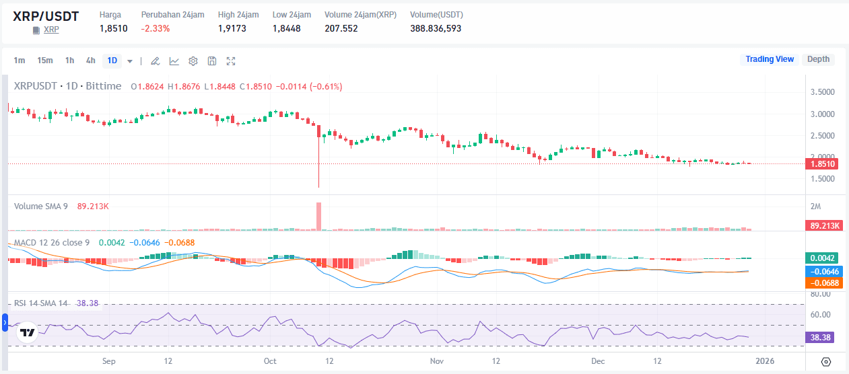Image resolution: width=849 pixels, height=374 pixels.
Task: Click the Low 24jam value 1,8448
Action: click(287, 29)
